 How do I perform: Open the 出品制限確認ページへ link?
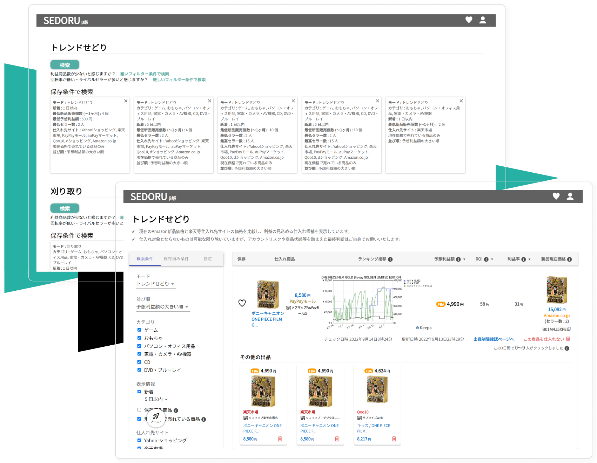click(494, 339)
